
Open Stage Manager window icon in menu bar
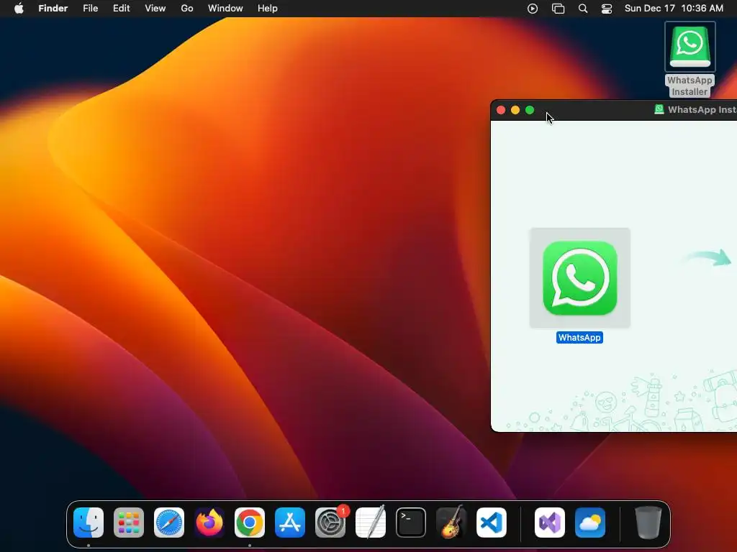[x=558, y=9]
